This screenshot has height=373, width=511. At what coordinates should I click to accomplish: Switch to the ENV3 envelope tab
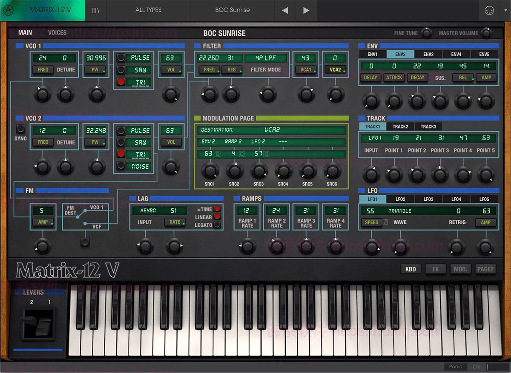click(x=429, y=54)
